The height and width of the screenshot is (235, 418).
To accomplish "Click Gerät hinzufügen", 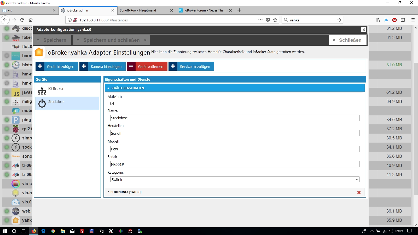I will [57, 66].
